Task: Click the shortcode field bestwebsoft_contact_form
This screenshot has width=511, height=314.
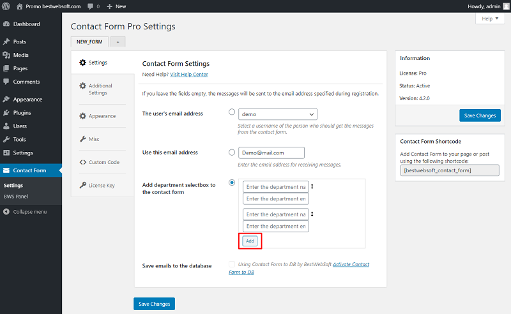Action: point(450,170)
